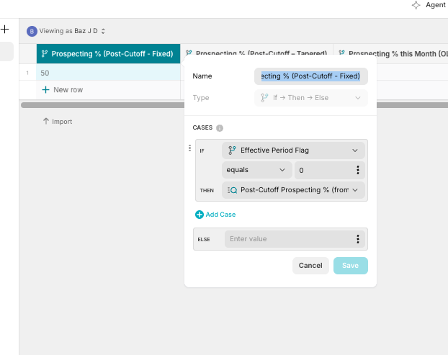This screenshot has width=448, height=355.
Task: Open options dots next to value 0
Action: pos(358,170)
